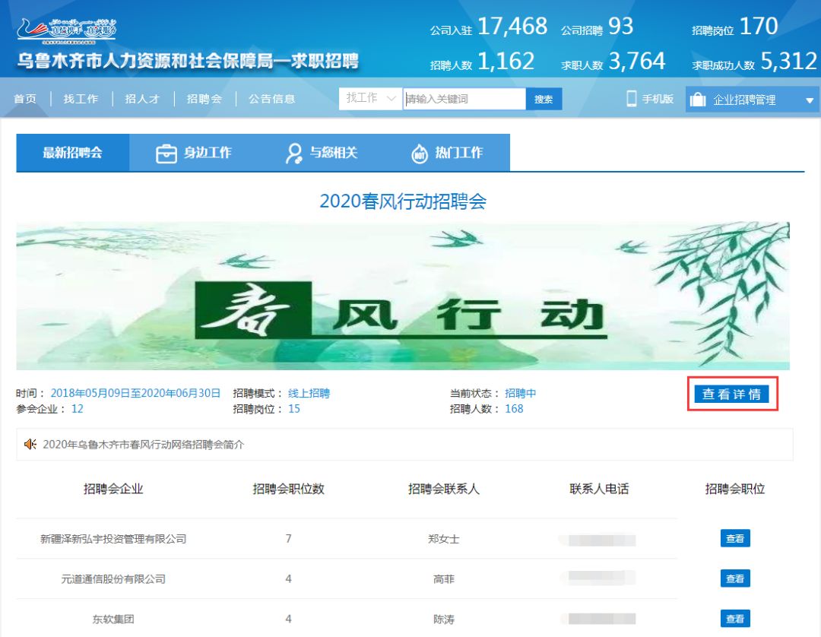Click the briefcase icon for enterprise management
The height and width of the screenshot is (637, 821).
pyautogui.click(x=697, y=100)
